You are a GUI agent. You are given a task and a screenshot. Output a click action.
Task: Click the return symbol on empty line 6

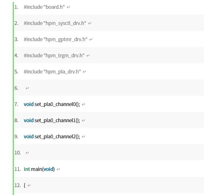point(27,88)
